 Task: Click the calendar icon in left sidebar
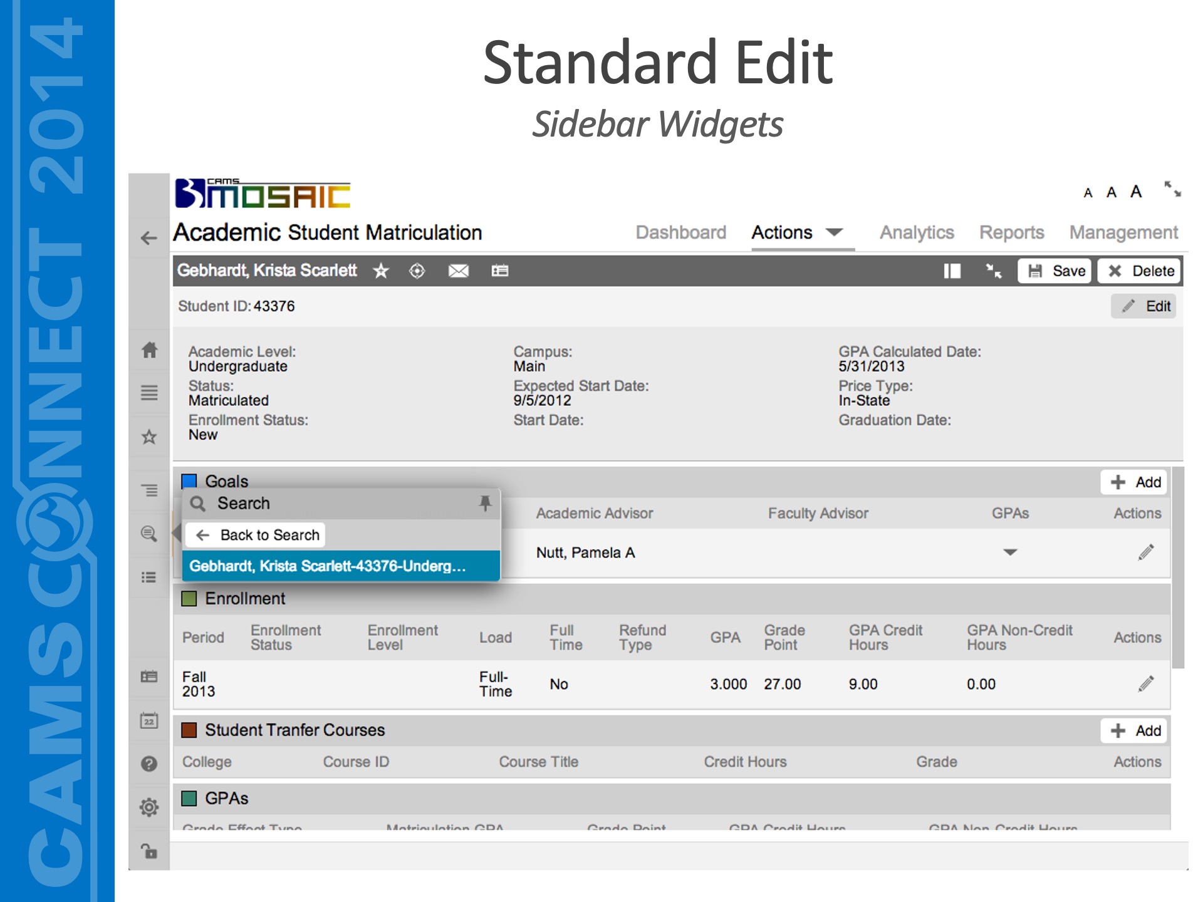click(149, 720)
